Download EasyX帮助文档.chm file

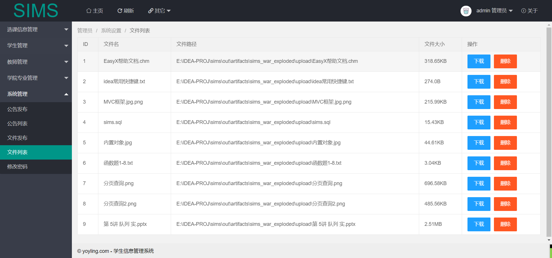coord(479,61)
